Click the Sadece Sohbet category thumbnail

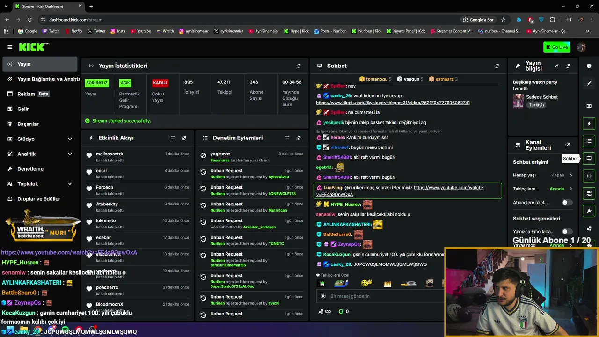[x=518, y=101]
